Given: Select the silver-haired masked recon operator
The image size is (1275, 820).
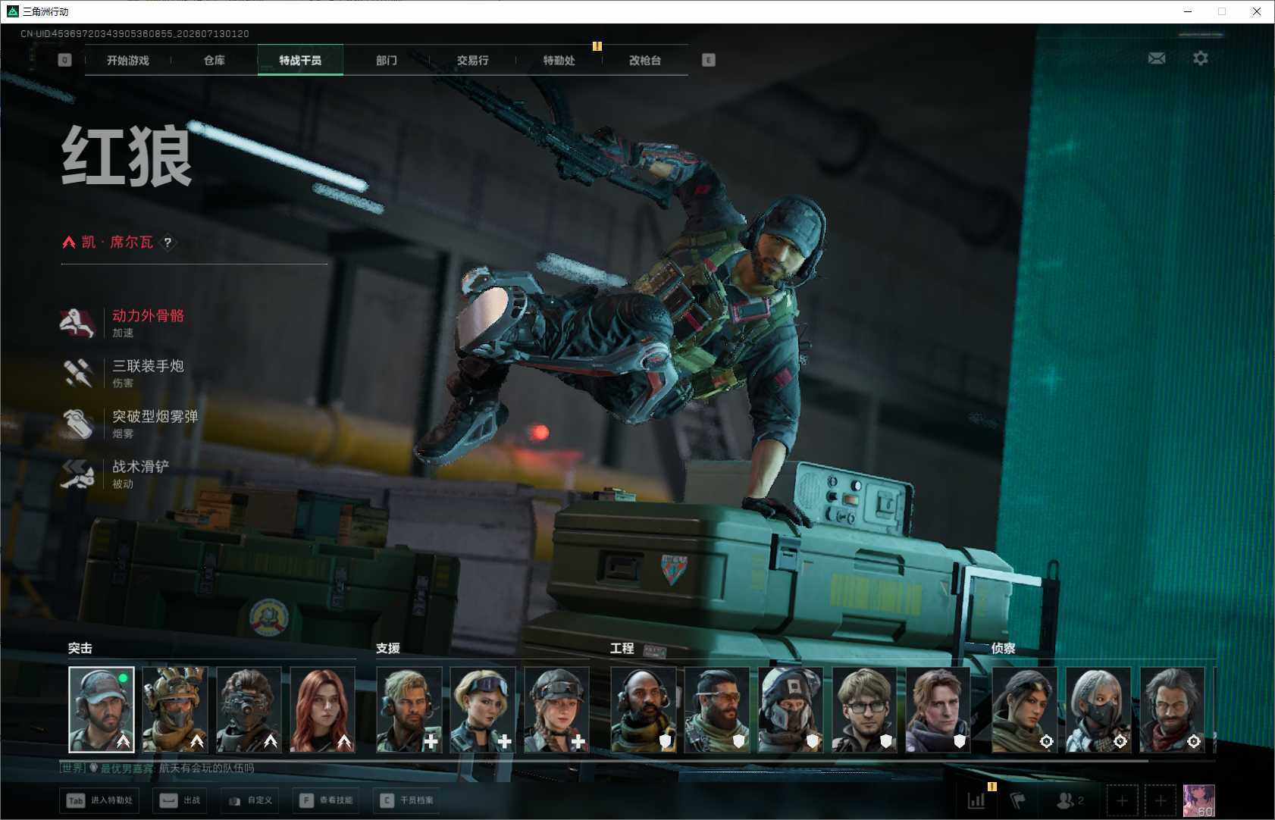Looking at the screenshot, I should (1098, 709).
